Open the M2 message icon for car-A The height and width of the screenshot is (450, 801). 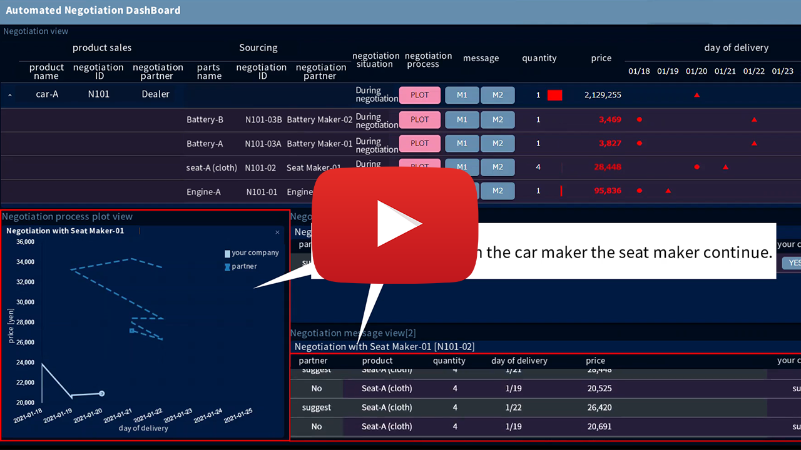click(497, 95)
